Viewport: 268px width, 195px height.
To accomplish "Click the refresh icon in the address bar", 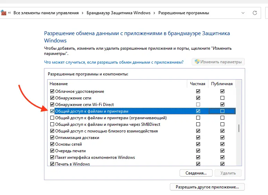I will pos(255,13).
